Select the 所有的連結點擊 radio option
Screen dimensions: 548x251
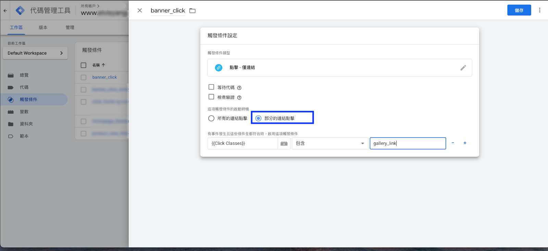211,118
